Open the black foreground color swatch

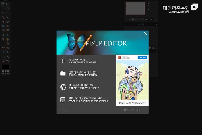click(5, 67)
